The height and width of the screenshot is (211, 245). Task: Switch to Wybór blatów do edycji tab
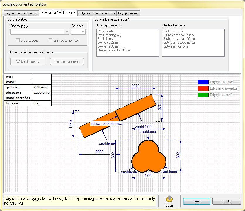22,13
